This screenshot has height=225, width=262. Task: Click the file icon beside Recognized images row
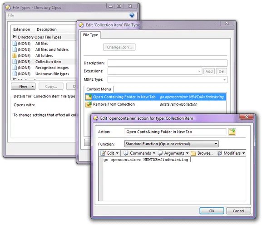tap(15, 68)
